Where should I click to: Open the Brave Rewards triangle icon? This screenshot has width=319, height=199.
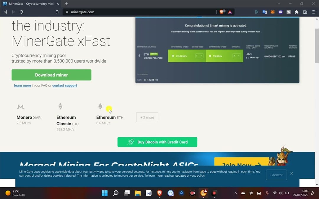[230, 12]
